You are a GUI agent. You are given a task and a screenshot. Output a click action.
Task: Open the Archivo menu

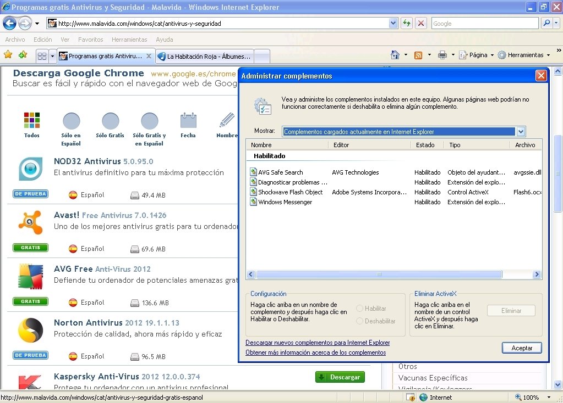pos(15,40)
